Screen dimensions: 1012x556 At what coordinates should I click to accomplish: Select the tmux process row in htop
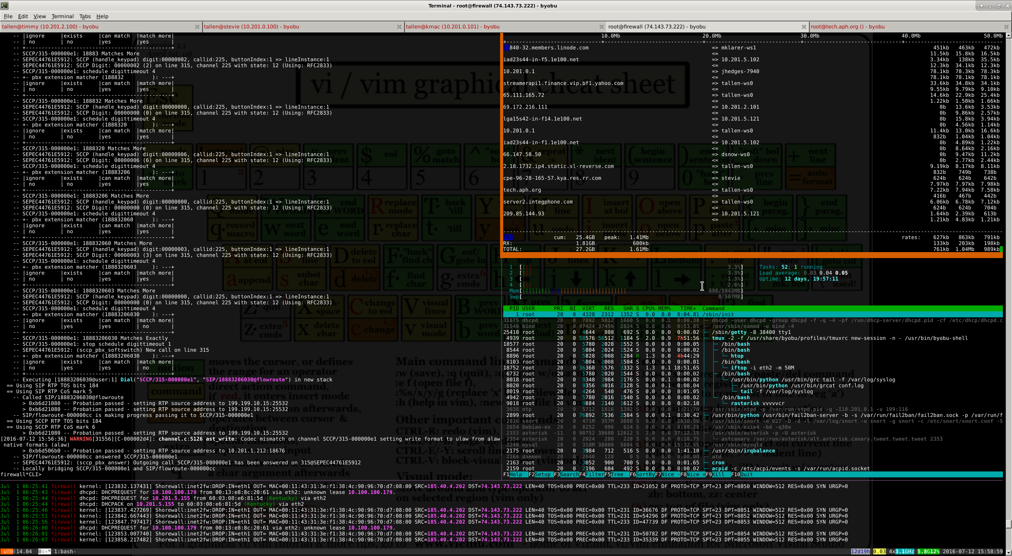(718, 338)
